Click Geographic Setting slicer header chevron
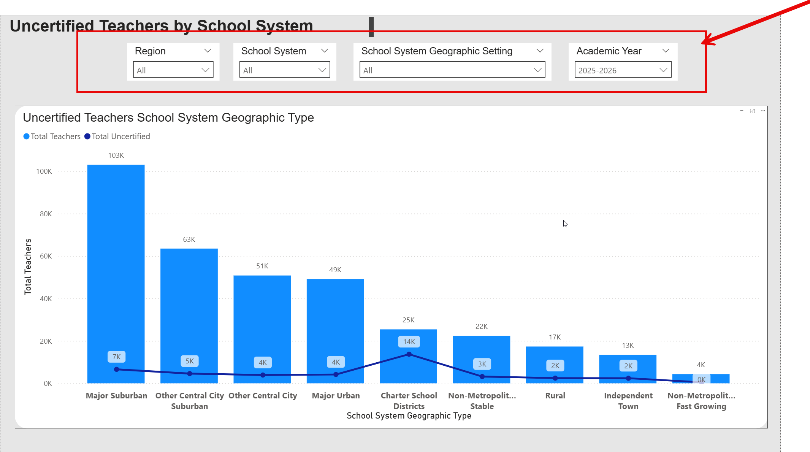 point(540,51)
